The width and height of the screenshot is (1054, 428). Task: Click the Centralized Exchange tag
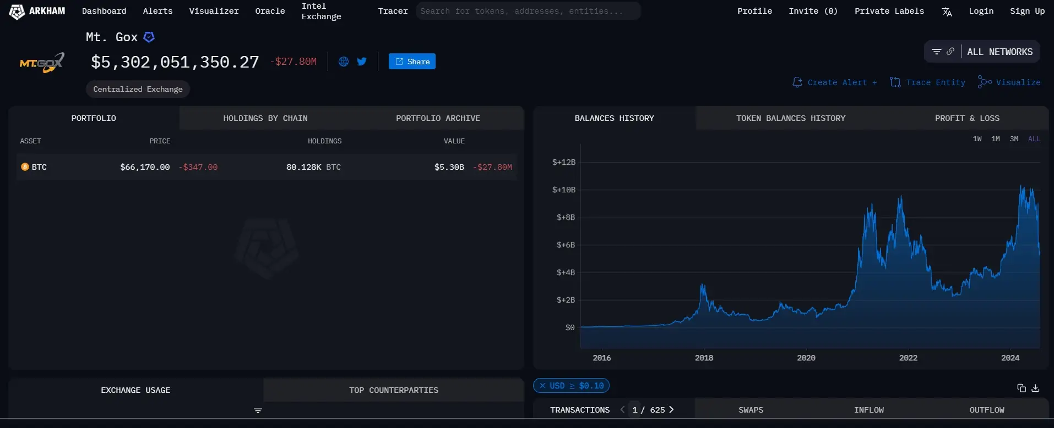(x=138, y=89)
